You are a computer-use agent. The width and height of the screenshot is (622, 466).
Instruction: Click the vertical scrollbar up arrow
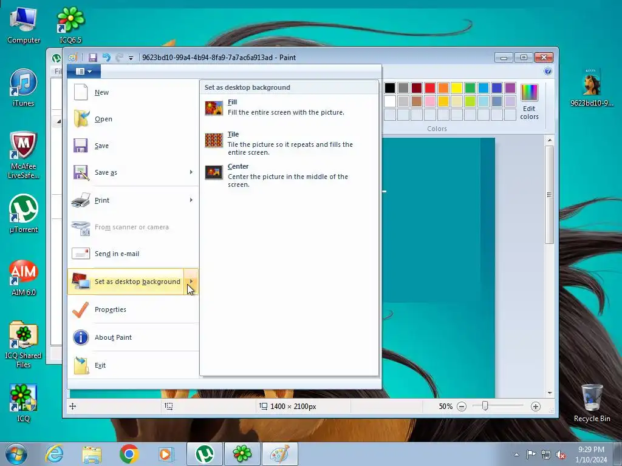(x=549, y=140)
